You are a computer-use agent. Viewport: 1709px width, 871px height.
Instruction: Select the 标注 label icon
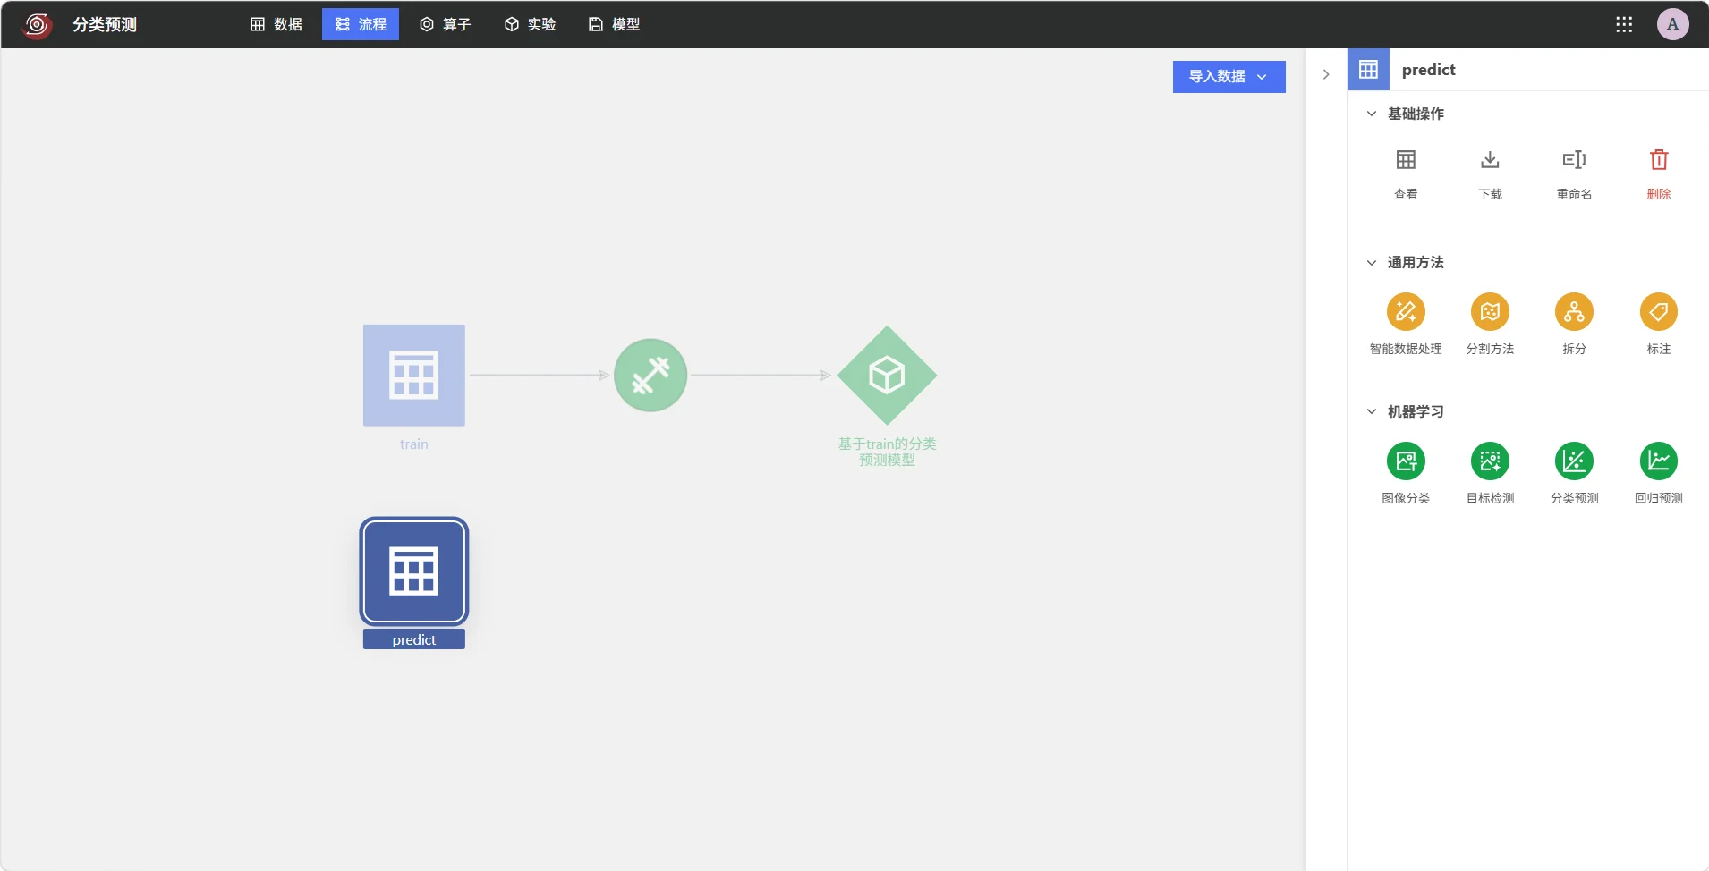click(1659, 312)
